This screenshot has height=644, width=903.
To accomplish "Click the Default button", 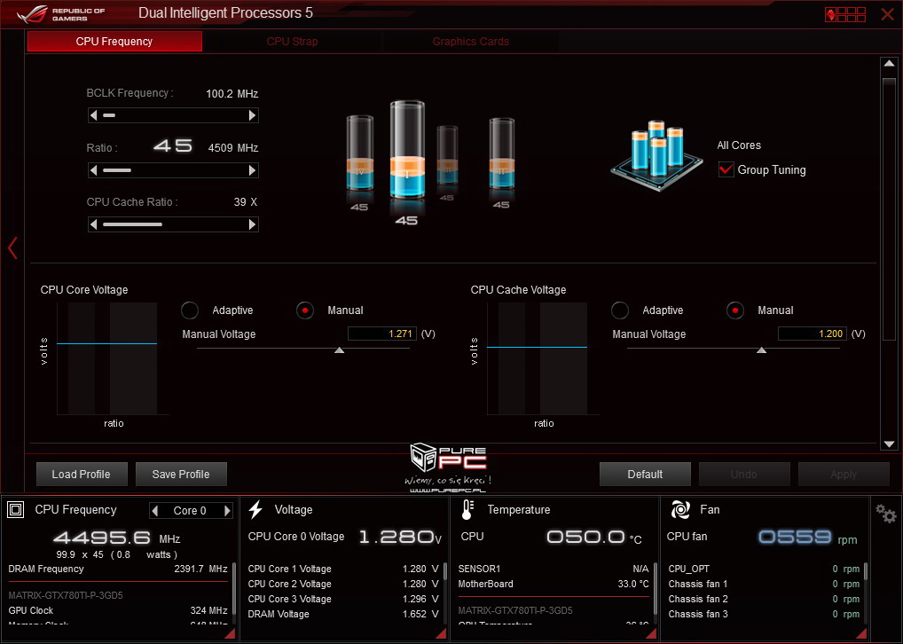I will point(645,475).
